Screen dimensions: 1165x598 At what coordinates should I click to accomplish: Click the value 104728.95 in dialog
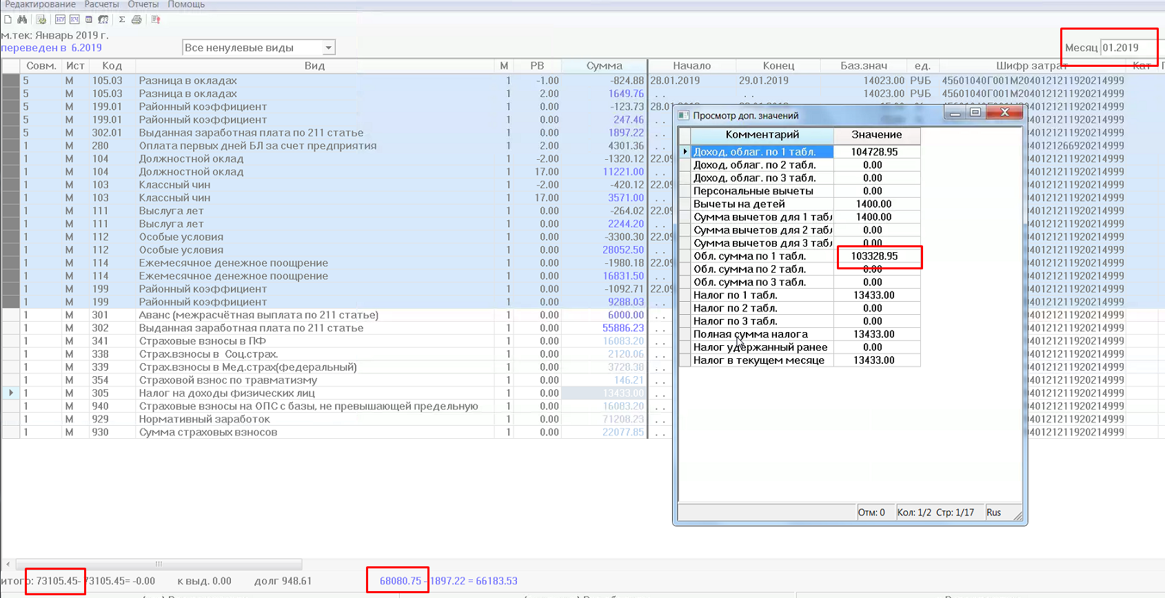point(874,152)
